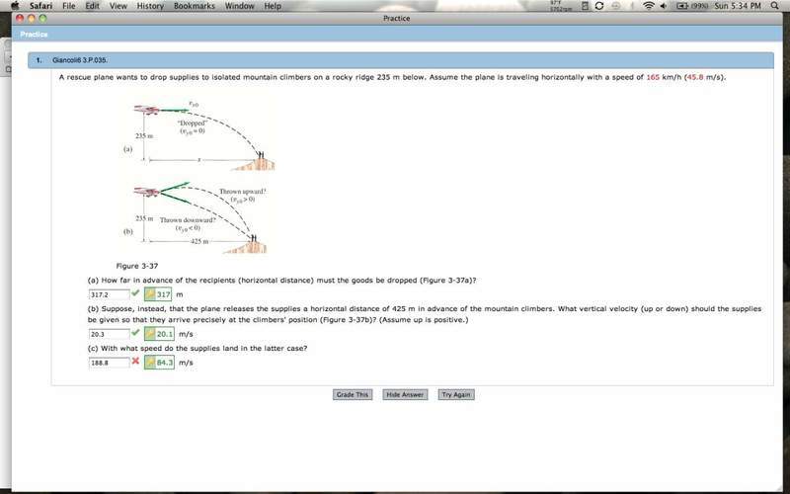Open the Safari application menu
790x494 pixels.
(x=41, y=6)
